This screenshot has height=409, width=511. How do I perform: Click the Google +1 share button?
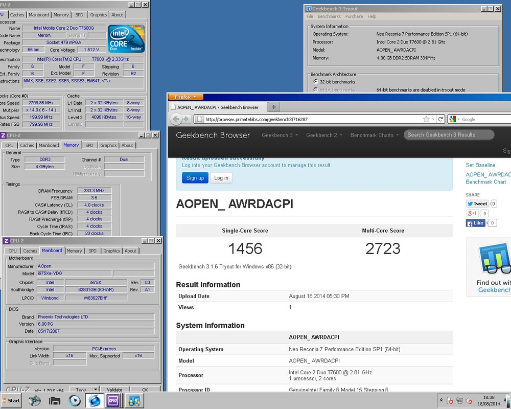click(x=472, y=213)
